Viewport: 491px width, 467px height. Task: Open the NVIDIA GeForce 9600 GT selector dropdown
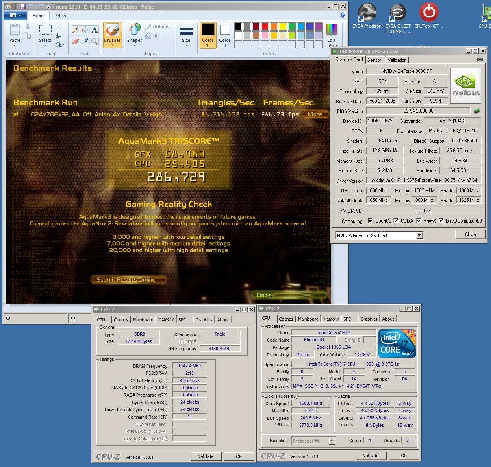[x=420, y=235]
